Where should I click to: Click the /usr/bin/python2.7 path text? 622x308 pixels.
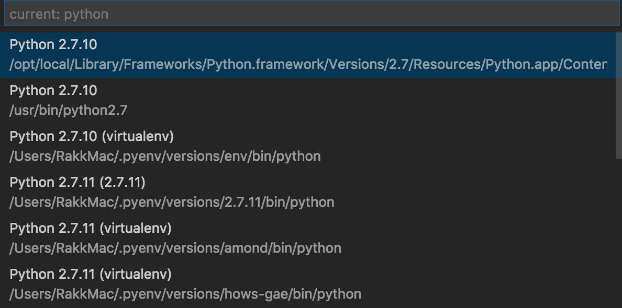[x=68, y=110]
